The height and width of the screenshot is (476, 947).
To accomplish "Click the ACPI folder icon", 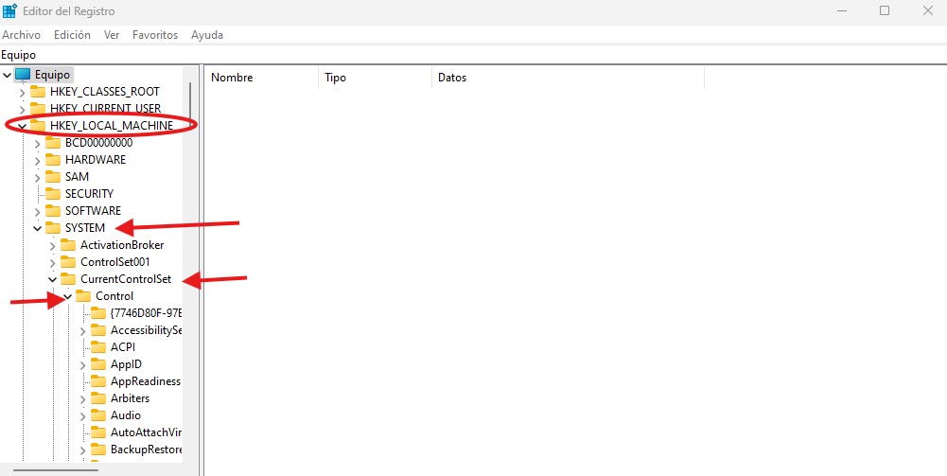I will pos(98,347).
